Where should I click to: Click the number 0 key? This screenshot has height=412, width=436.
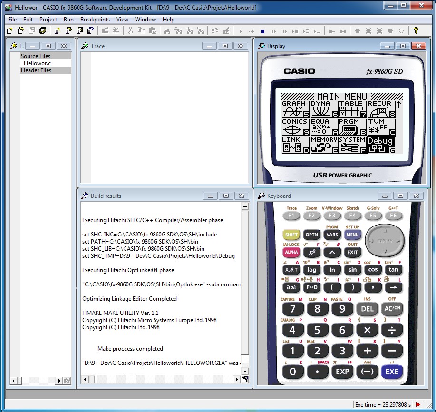tap(292, 372)
